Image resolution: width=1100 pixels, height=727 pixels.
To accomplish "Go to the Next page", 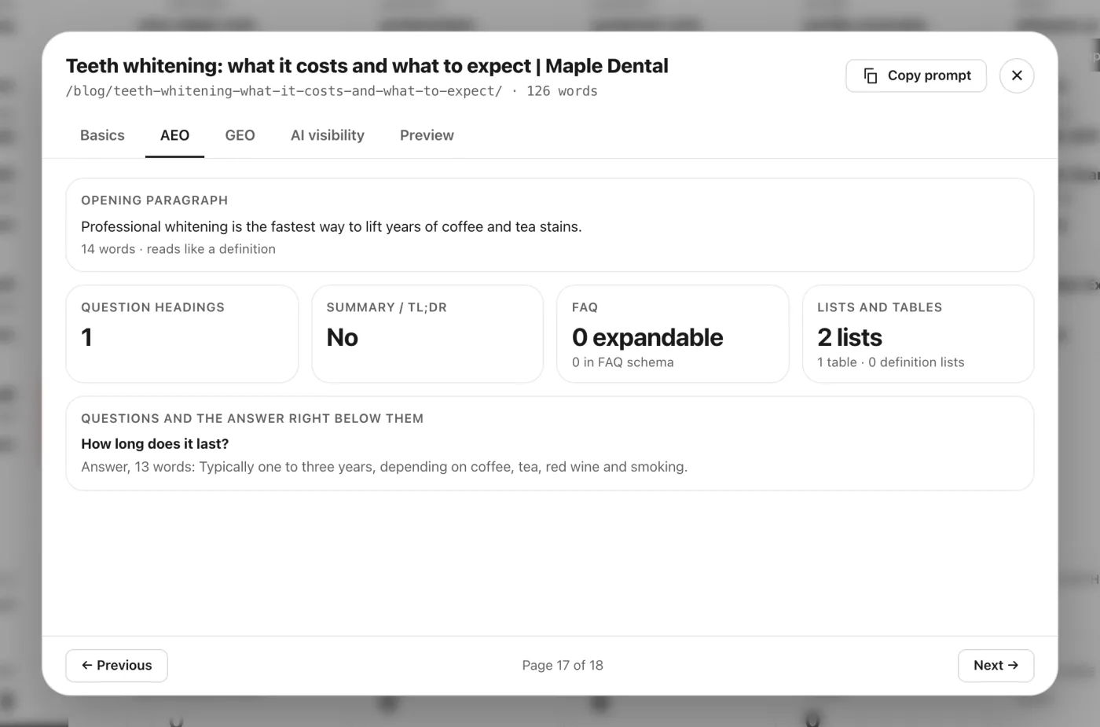I will coord(995,665).
